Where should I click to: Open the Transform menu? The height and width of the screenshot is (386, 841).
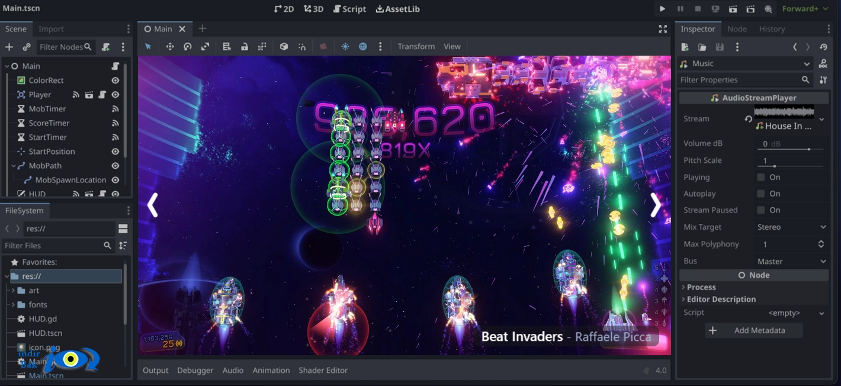tap(416, 46)
